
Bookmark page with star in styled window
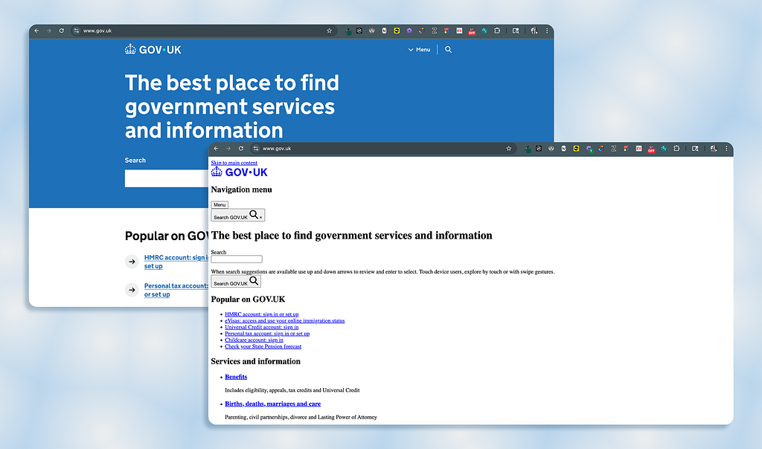329,30
